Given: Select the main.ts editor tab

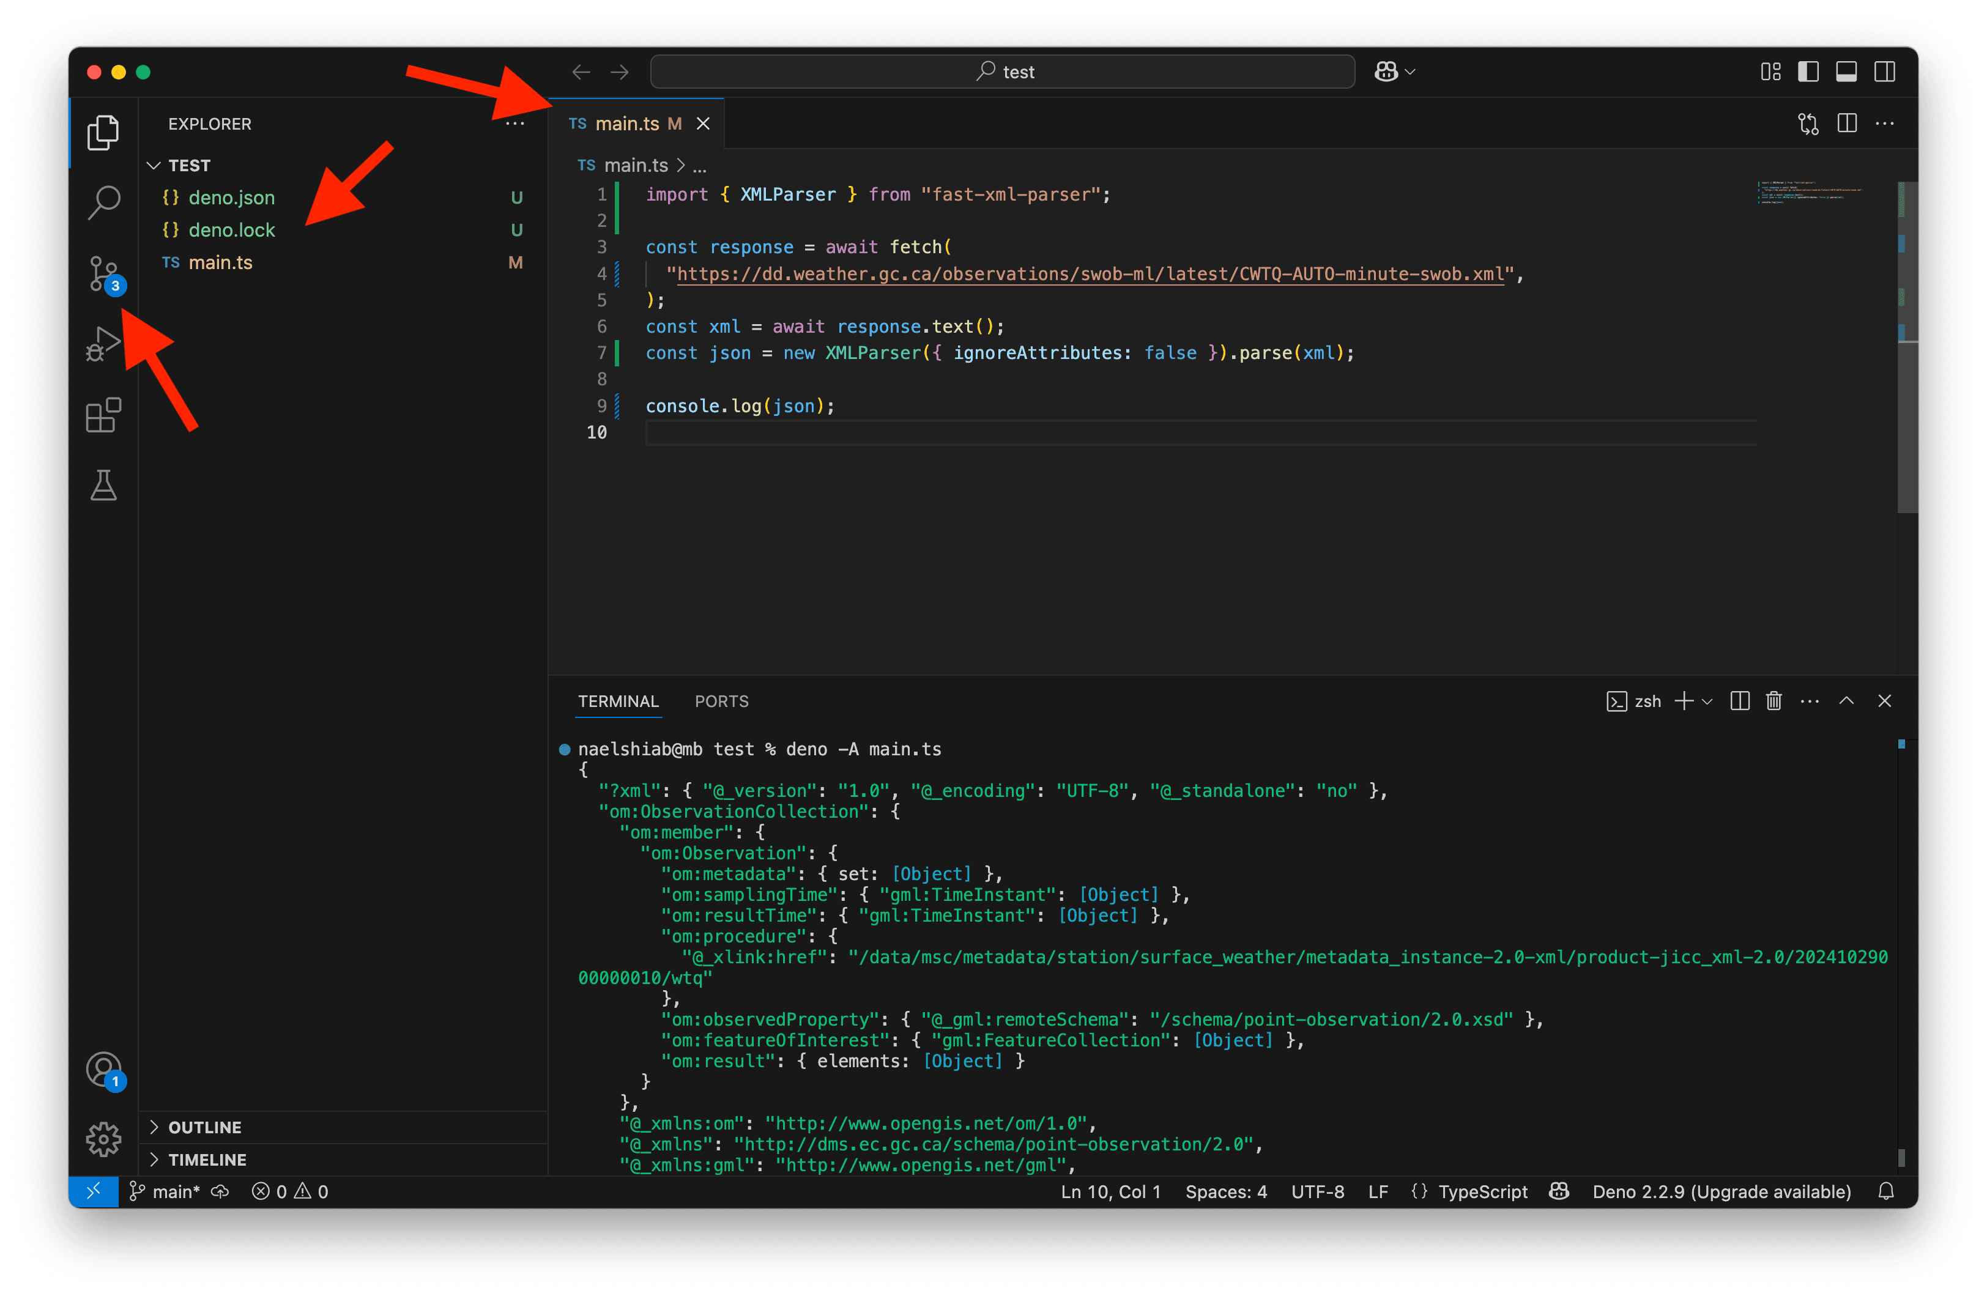Looking at the screenshot, I should (625, 124).
